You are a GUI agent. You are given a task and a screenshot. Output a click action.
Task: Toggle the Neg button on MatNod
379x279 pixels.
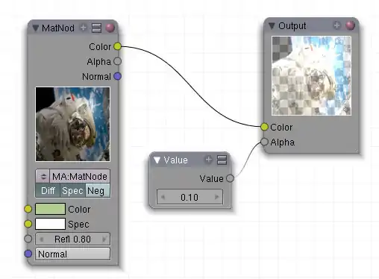click(98, 191)
